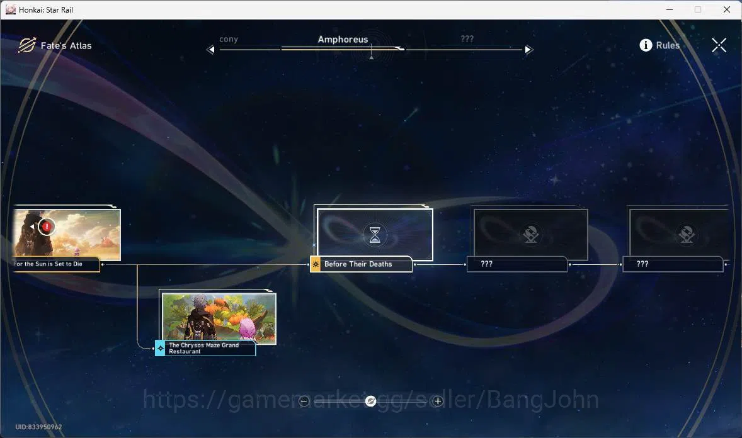The height and width of the screenshot is (438, 742).
Task: Click the zoom out minus icon
Action: pyautogui.click(x=304, y=401)
